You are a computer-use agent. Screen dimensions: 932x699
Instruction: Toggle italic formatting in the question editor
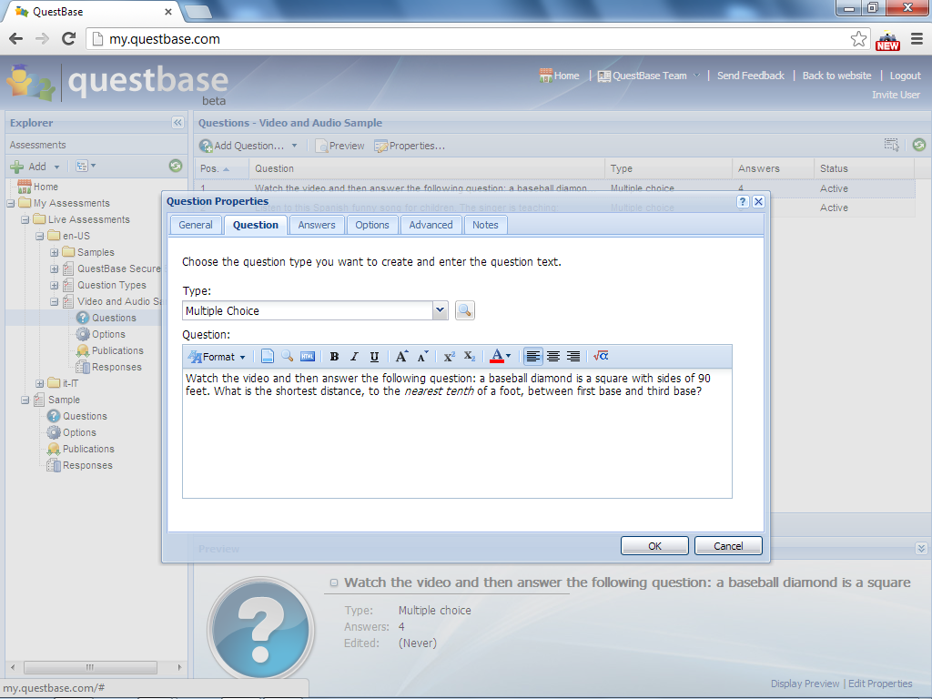(354, 357)
